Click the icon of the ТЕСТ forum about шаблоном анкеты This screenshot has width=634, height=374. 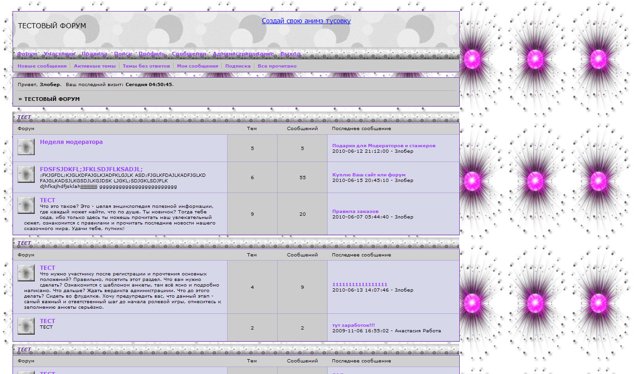[x=26, y=273]
